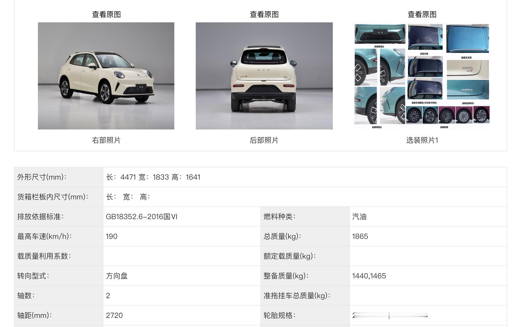
Task: Click the dimensions value 长：4471 宽：1833
Action: coord(153,177)
